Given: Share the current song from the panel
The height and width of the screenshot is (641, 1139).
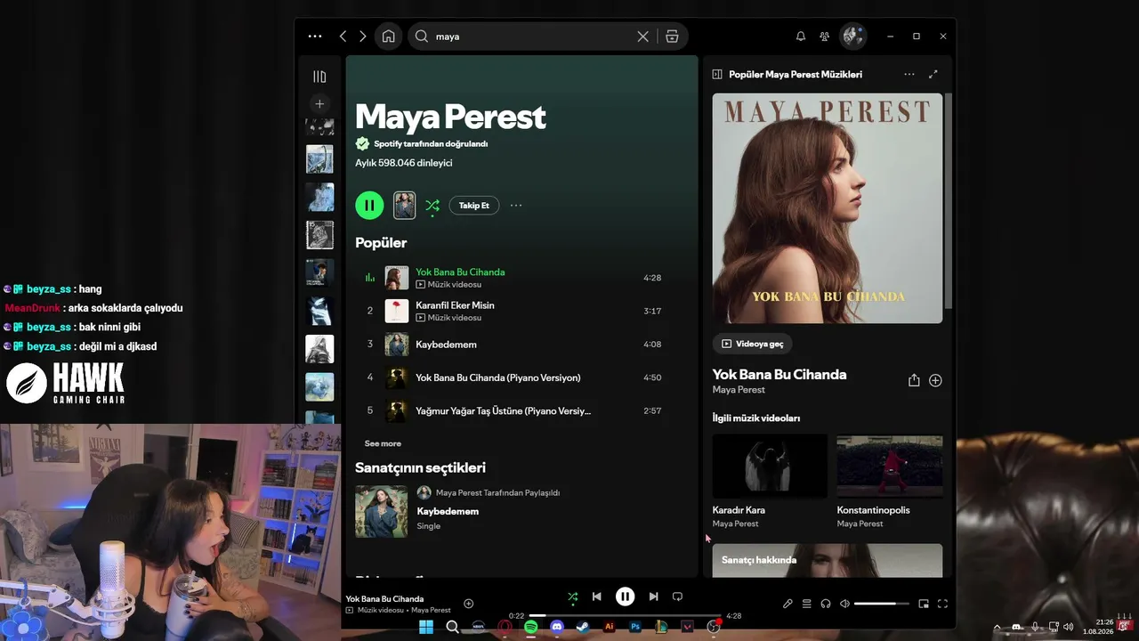Looking at the screenshot, I should [x=914, y=380].
